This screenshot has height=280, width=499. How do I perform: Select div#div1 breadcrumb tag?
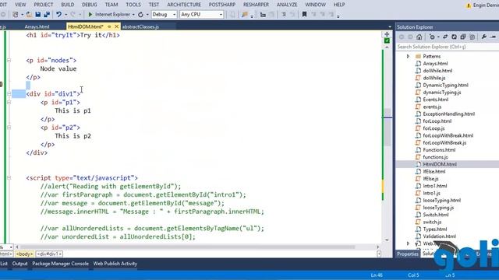[49, 254]
